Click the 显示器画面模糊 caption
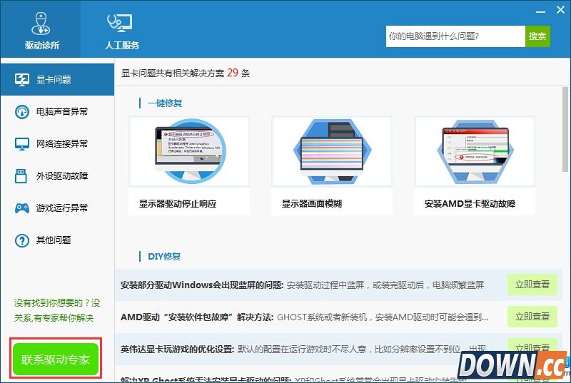Viewport: 571px width, 383px height. pyautogui.click(x=312, y=204)
